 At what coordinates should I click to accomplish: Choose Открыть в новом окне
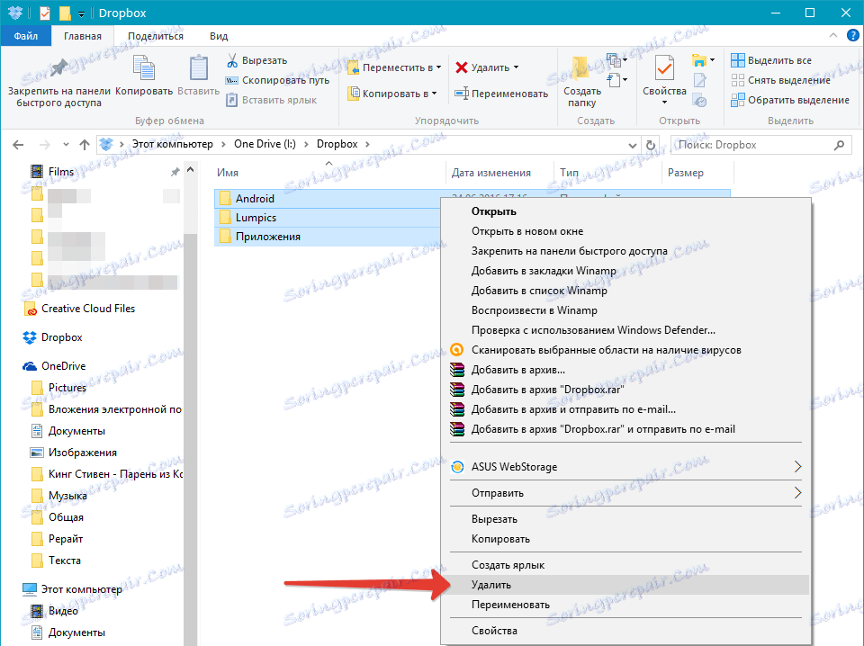point(626,231)
